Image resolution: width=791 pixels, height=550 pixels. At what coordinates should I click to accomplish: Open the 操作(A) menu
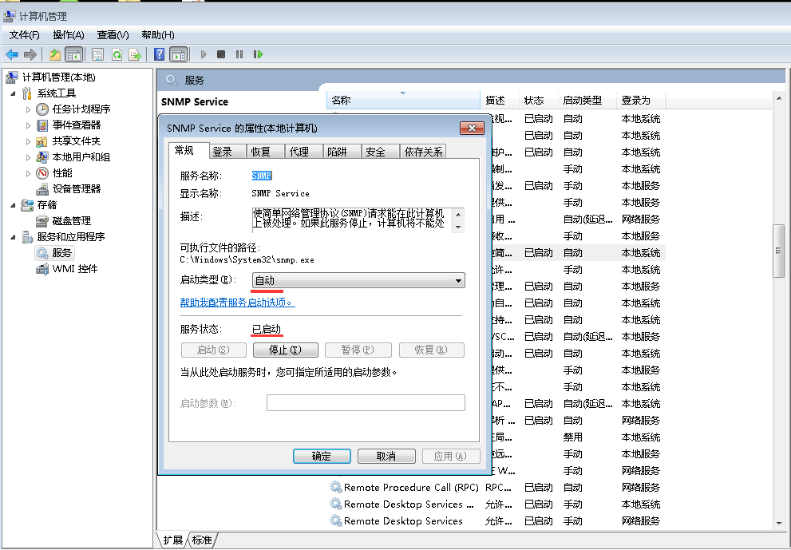pyautogui.click(x=69, y=35)
